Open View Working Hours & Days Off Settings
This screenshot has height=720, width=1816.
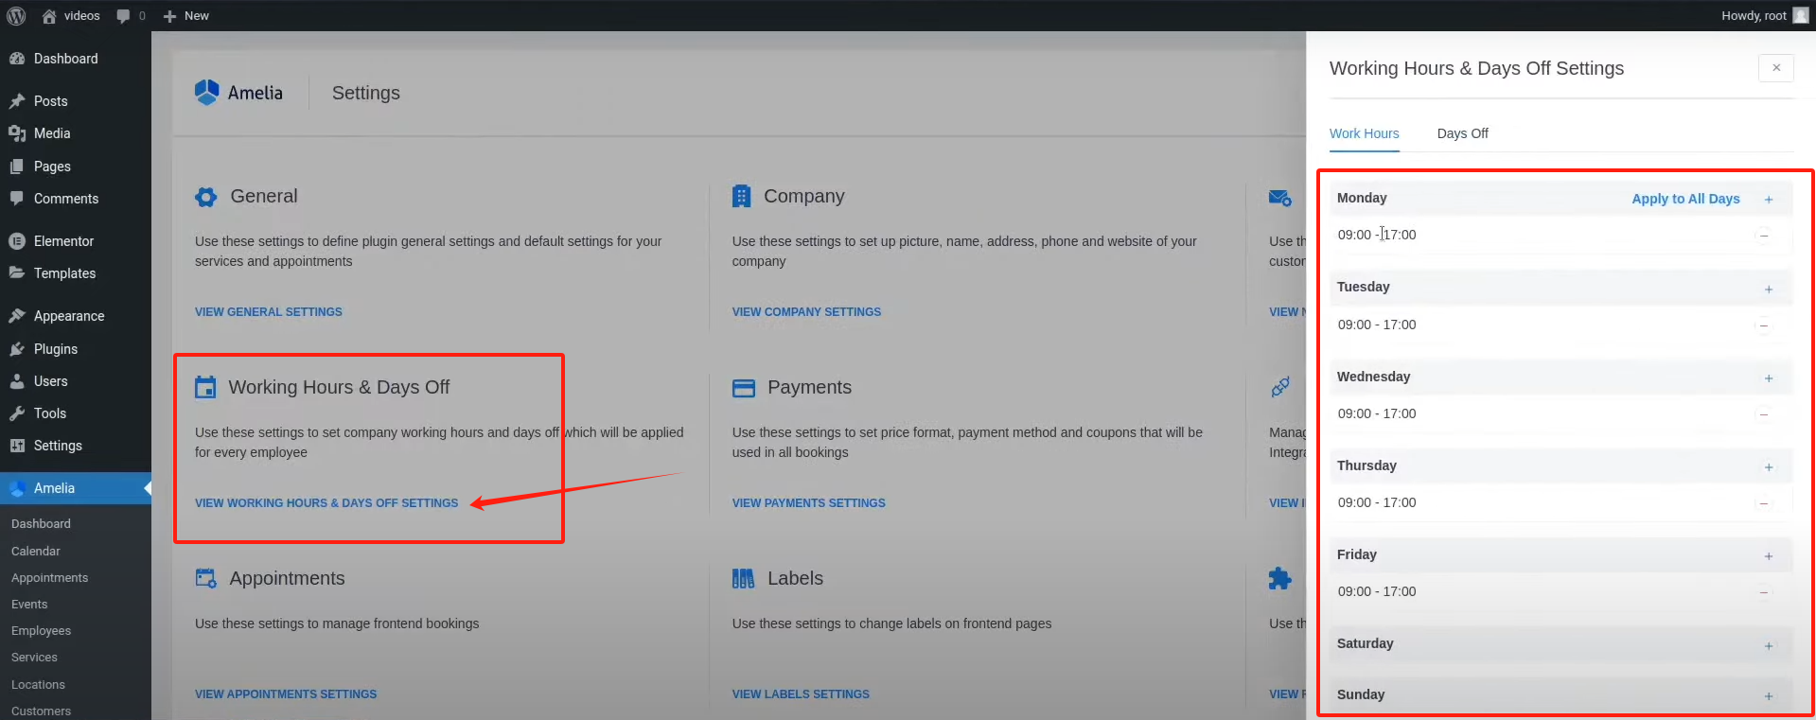[326, 503]
